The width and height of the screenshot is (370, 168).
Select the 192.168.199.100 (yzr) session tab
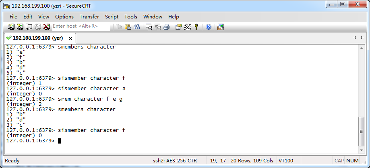coord(40,38)
